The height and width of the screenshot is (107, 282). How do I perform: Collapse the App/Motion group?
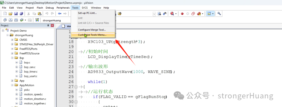pos(12,85)
